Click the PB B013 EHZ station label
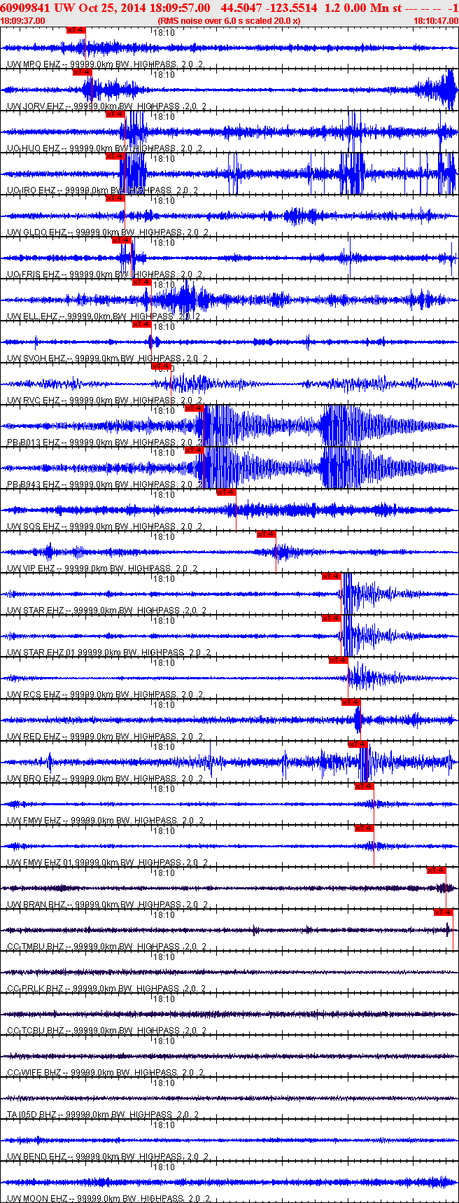 tap(34, 443)
